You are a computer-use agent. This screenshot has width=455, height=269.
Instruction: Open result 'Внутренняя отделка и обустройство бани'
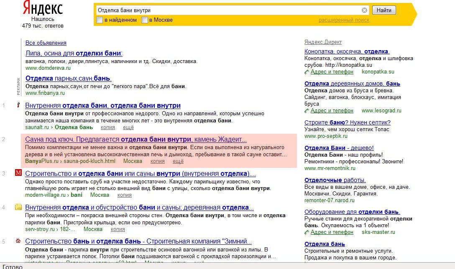click(x=140, y=208)
